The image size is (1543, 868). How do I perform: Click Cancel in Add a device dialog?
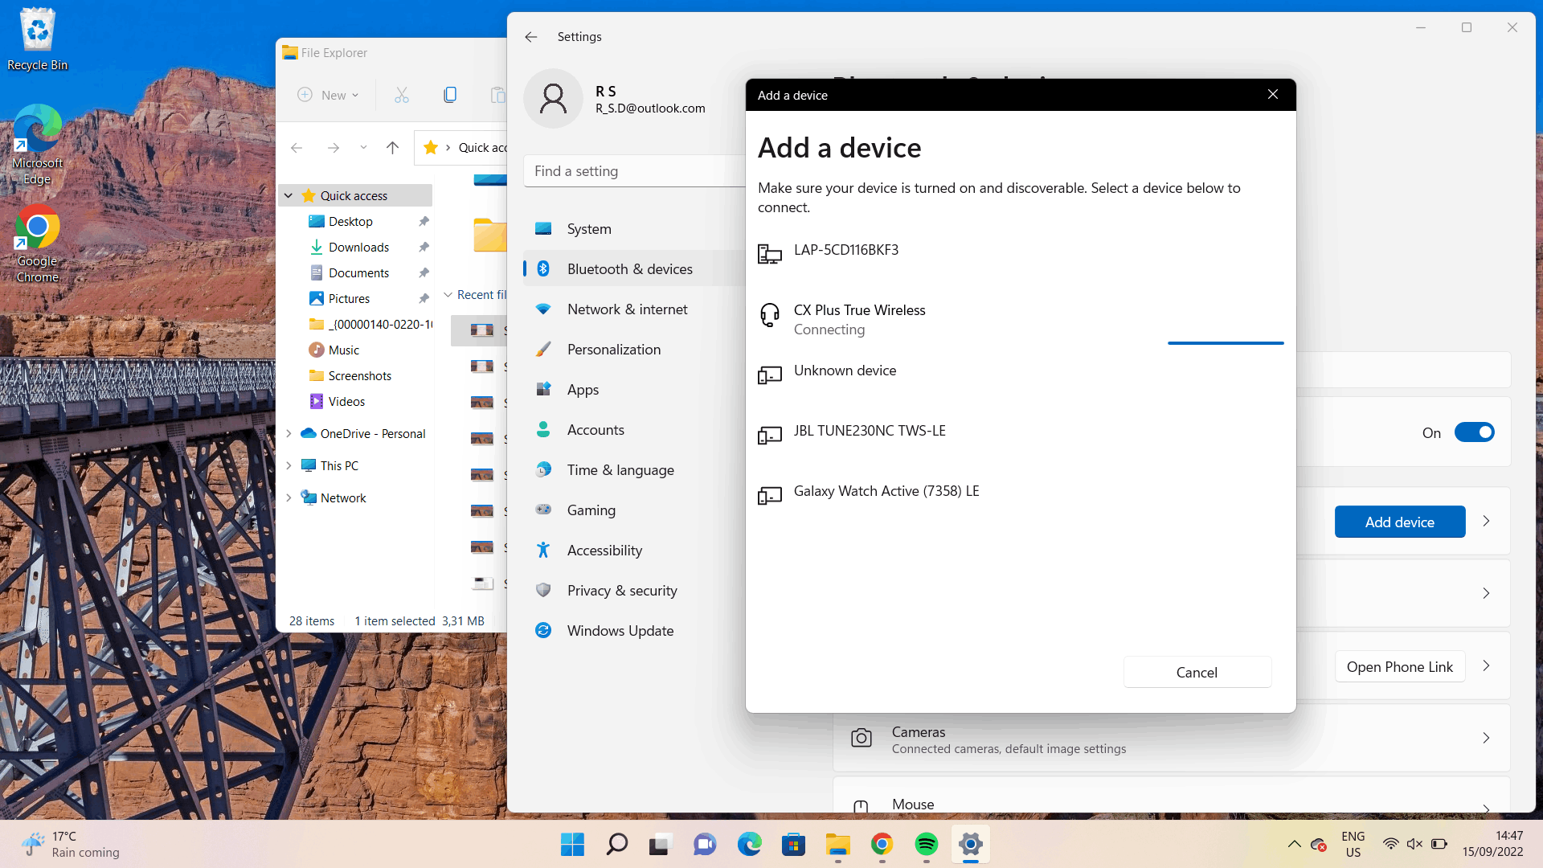(1197, 672)
